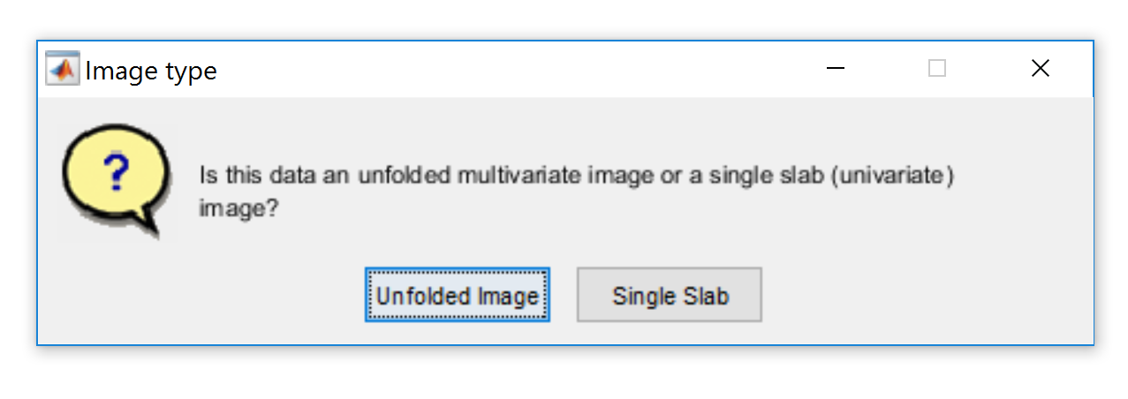Viewport: 1128px width, 399px height.
Task: Minimize the Image type dialog
Action: [x=836, y=69]
